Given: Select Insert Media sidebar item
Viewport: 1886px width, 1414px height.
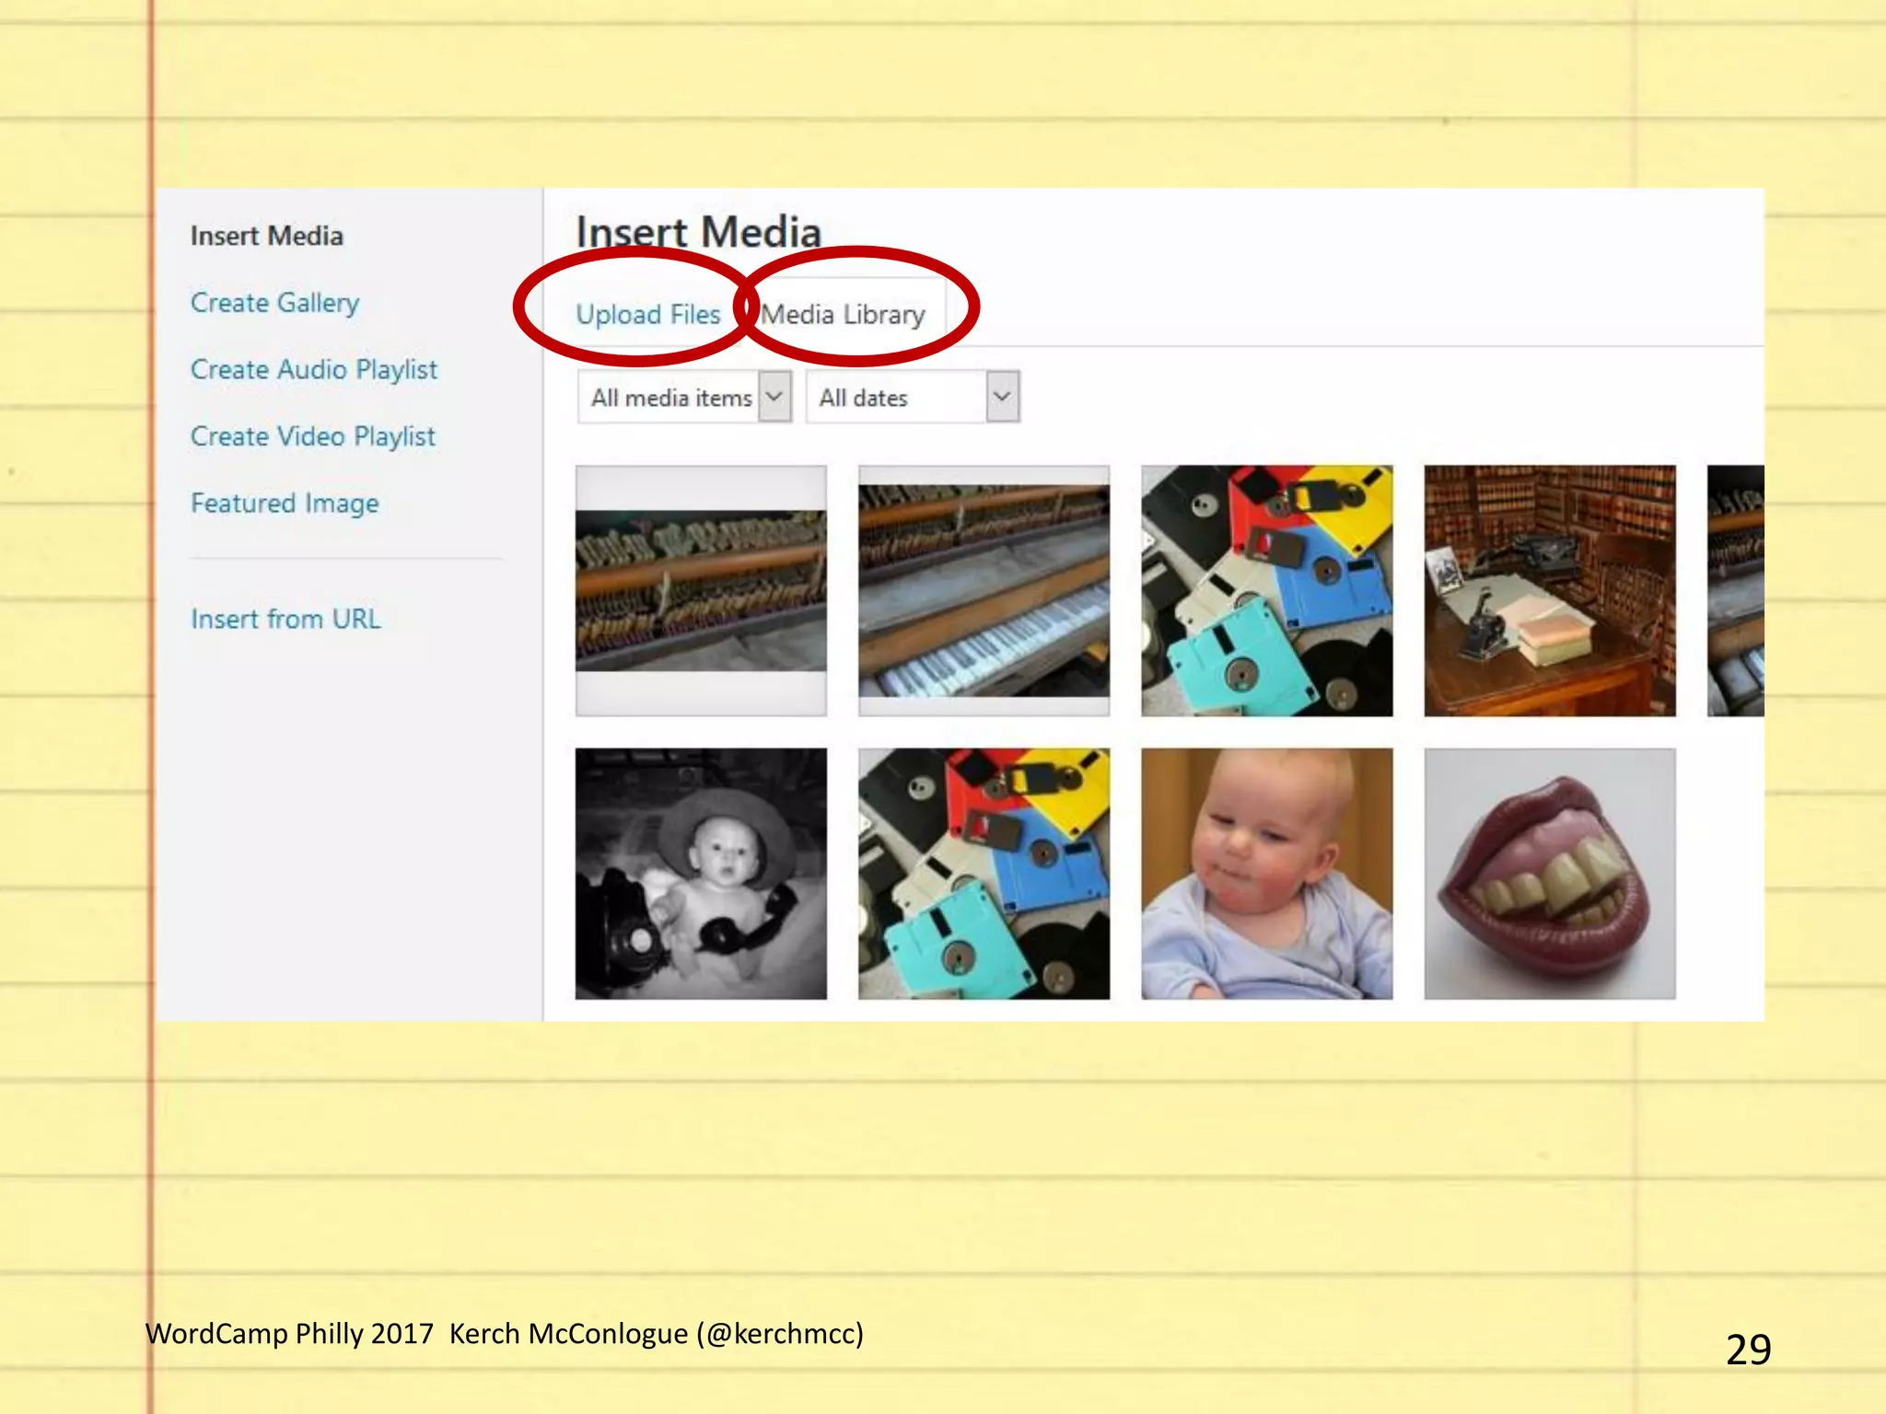Looking at the screenshot, I should pyautogui.click(x=266, y=237).
